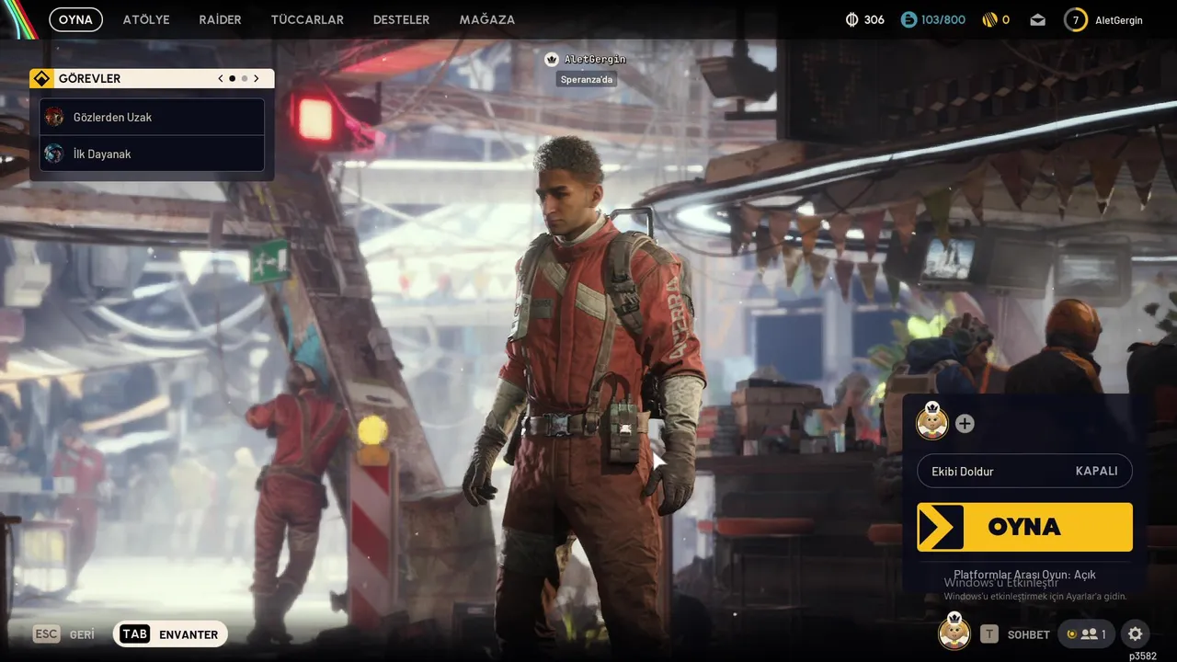Click the GÖREVLER quest header icon
1177x662 pixels.
pyautogui.click(x=40, y=79)
